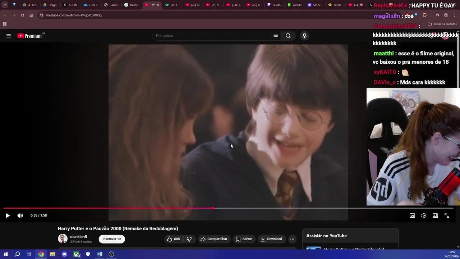Click chat username maatthl

click(x=383, y=53)
